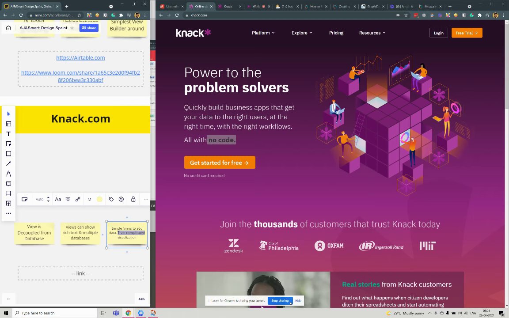509x318 pixels.
Task: Open the Upload tool in Miro
Action: 8,204
